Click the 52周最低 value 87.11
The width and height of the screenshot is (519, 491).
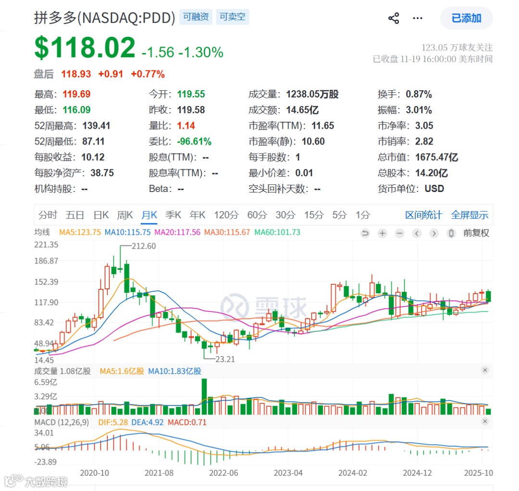click(x=93, y=142)
